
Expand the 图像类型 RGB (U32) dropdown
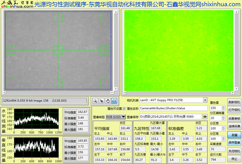coord(116,117)
